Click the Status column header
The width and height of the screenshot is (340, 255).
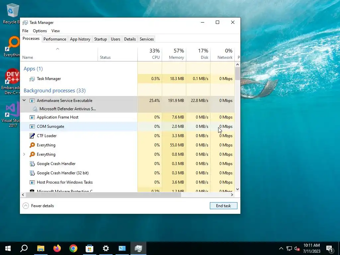[118, 54]
